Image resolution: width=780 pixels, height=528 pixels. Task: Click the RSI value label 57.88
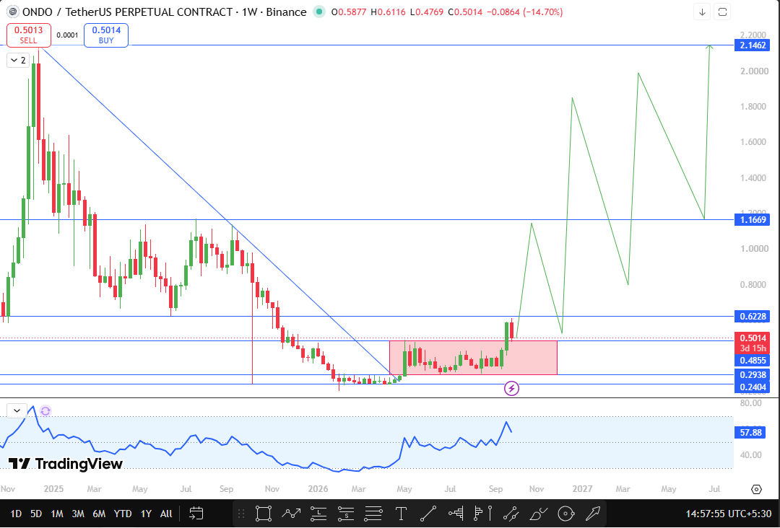click(x=751, y=433)
